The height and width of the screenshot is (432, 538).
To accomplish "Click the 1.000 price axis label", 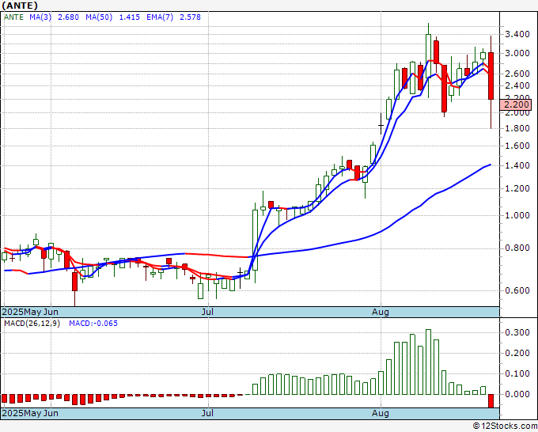I will 517,215.
